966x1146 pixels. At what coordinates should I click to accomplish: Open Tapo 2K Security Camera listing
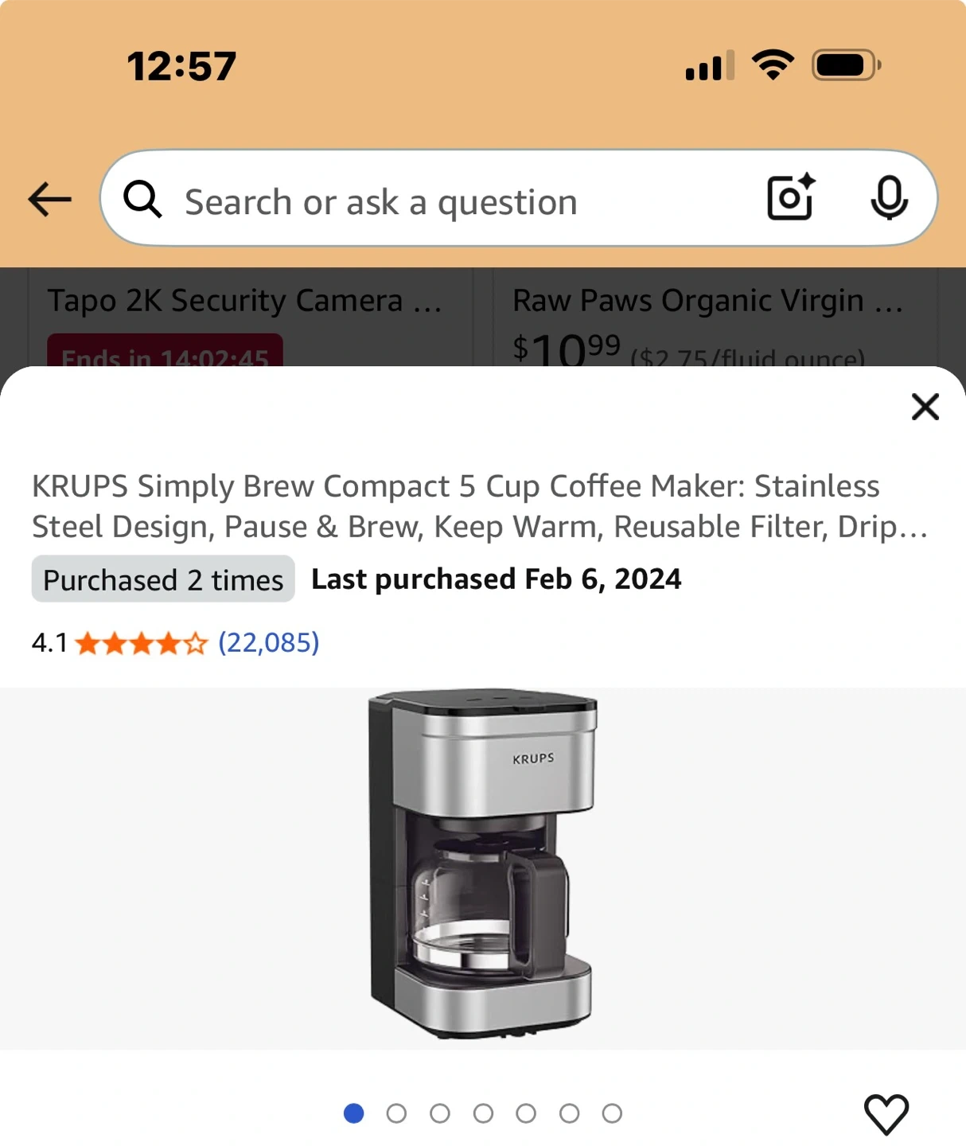point(244,301)
